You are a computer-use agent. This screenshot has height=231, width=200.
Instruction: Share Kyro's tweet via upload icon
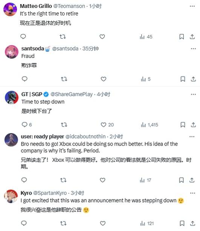point(192,223)
